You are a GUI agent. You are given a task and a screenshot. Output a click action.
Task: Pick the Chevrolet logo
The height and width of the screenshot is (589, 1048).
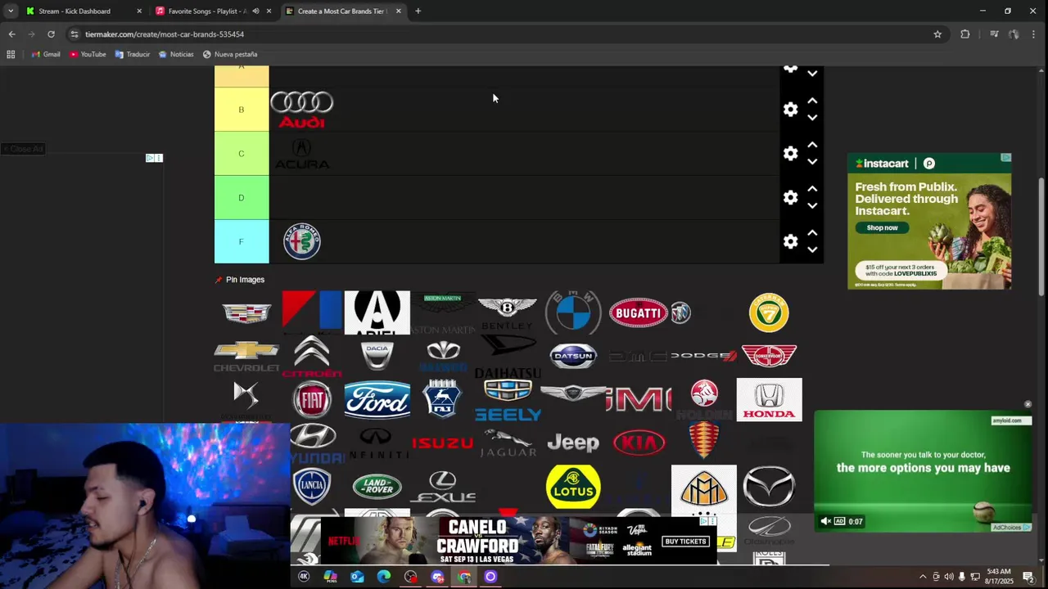point(246,357)
